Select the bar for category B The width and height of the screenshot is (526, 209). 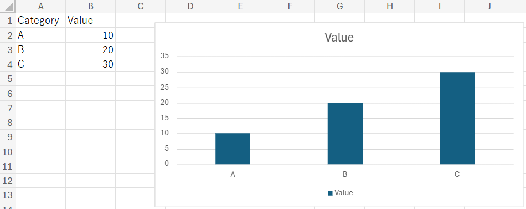click(x=345, y=134)
